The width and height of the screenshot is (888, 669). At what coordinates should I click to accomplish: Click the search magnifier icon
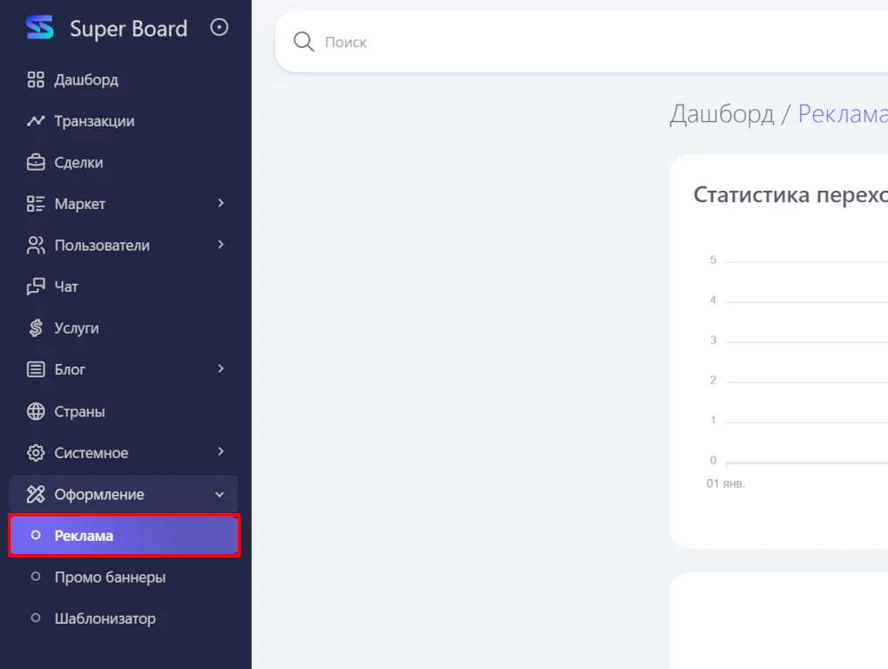(303, 42)
